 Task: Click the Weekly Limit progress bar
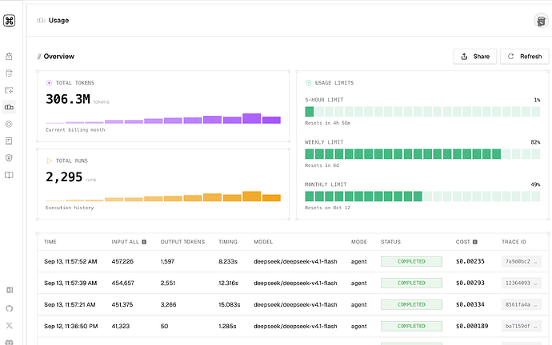(422, 154)
